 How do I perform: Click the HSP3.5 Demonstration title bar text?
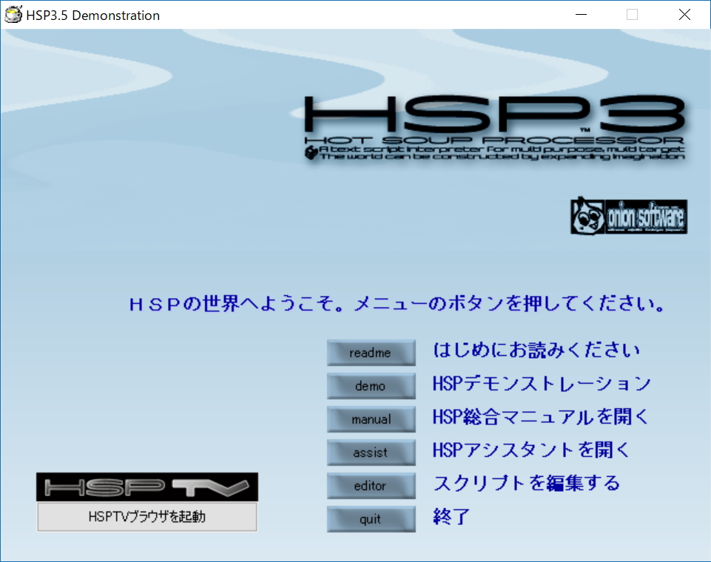(91, 15)
